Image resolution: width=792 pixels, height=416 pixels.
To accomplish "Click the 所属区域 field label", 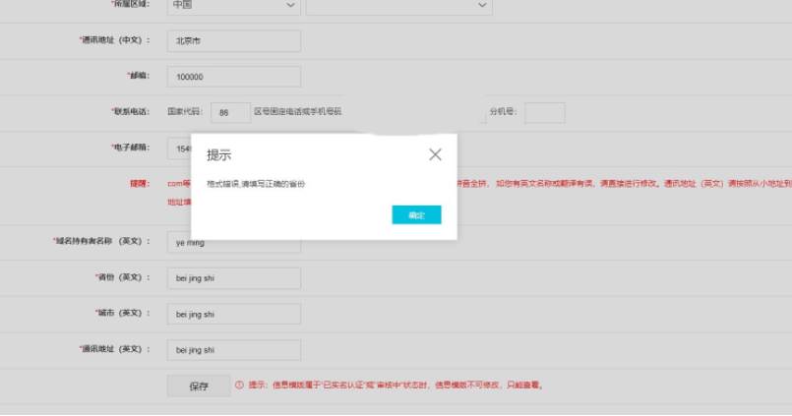I will point(130,6).
